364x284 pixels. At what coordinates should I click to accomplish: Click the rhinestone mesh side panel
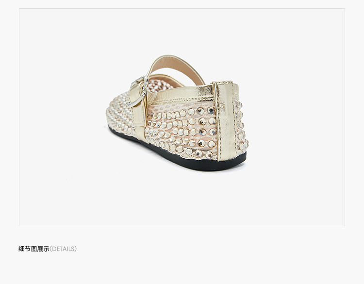click(x=182, y=130)
